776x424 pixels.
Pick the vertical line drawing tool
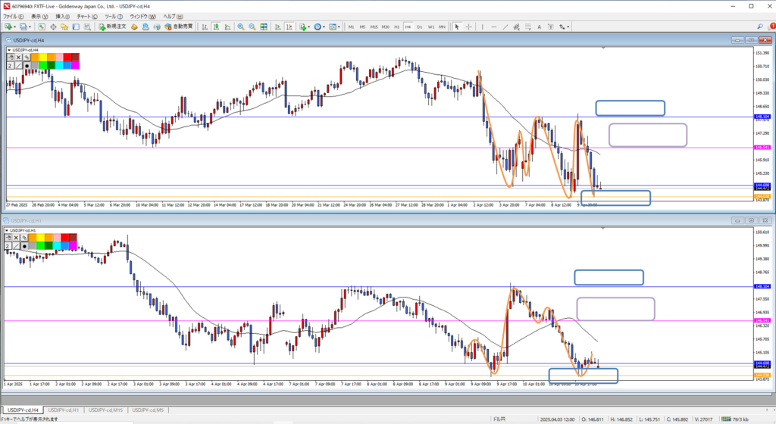(x=483, y=26)
